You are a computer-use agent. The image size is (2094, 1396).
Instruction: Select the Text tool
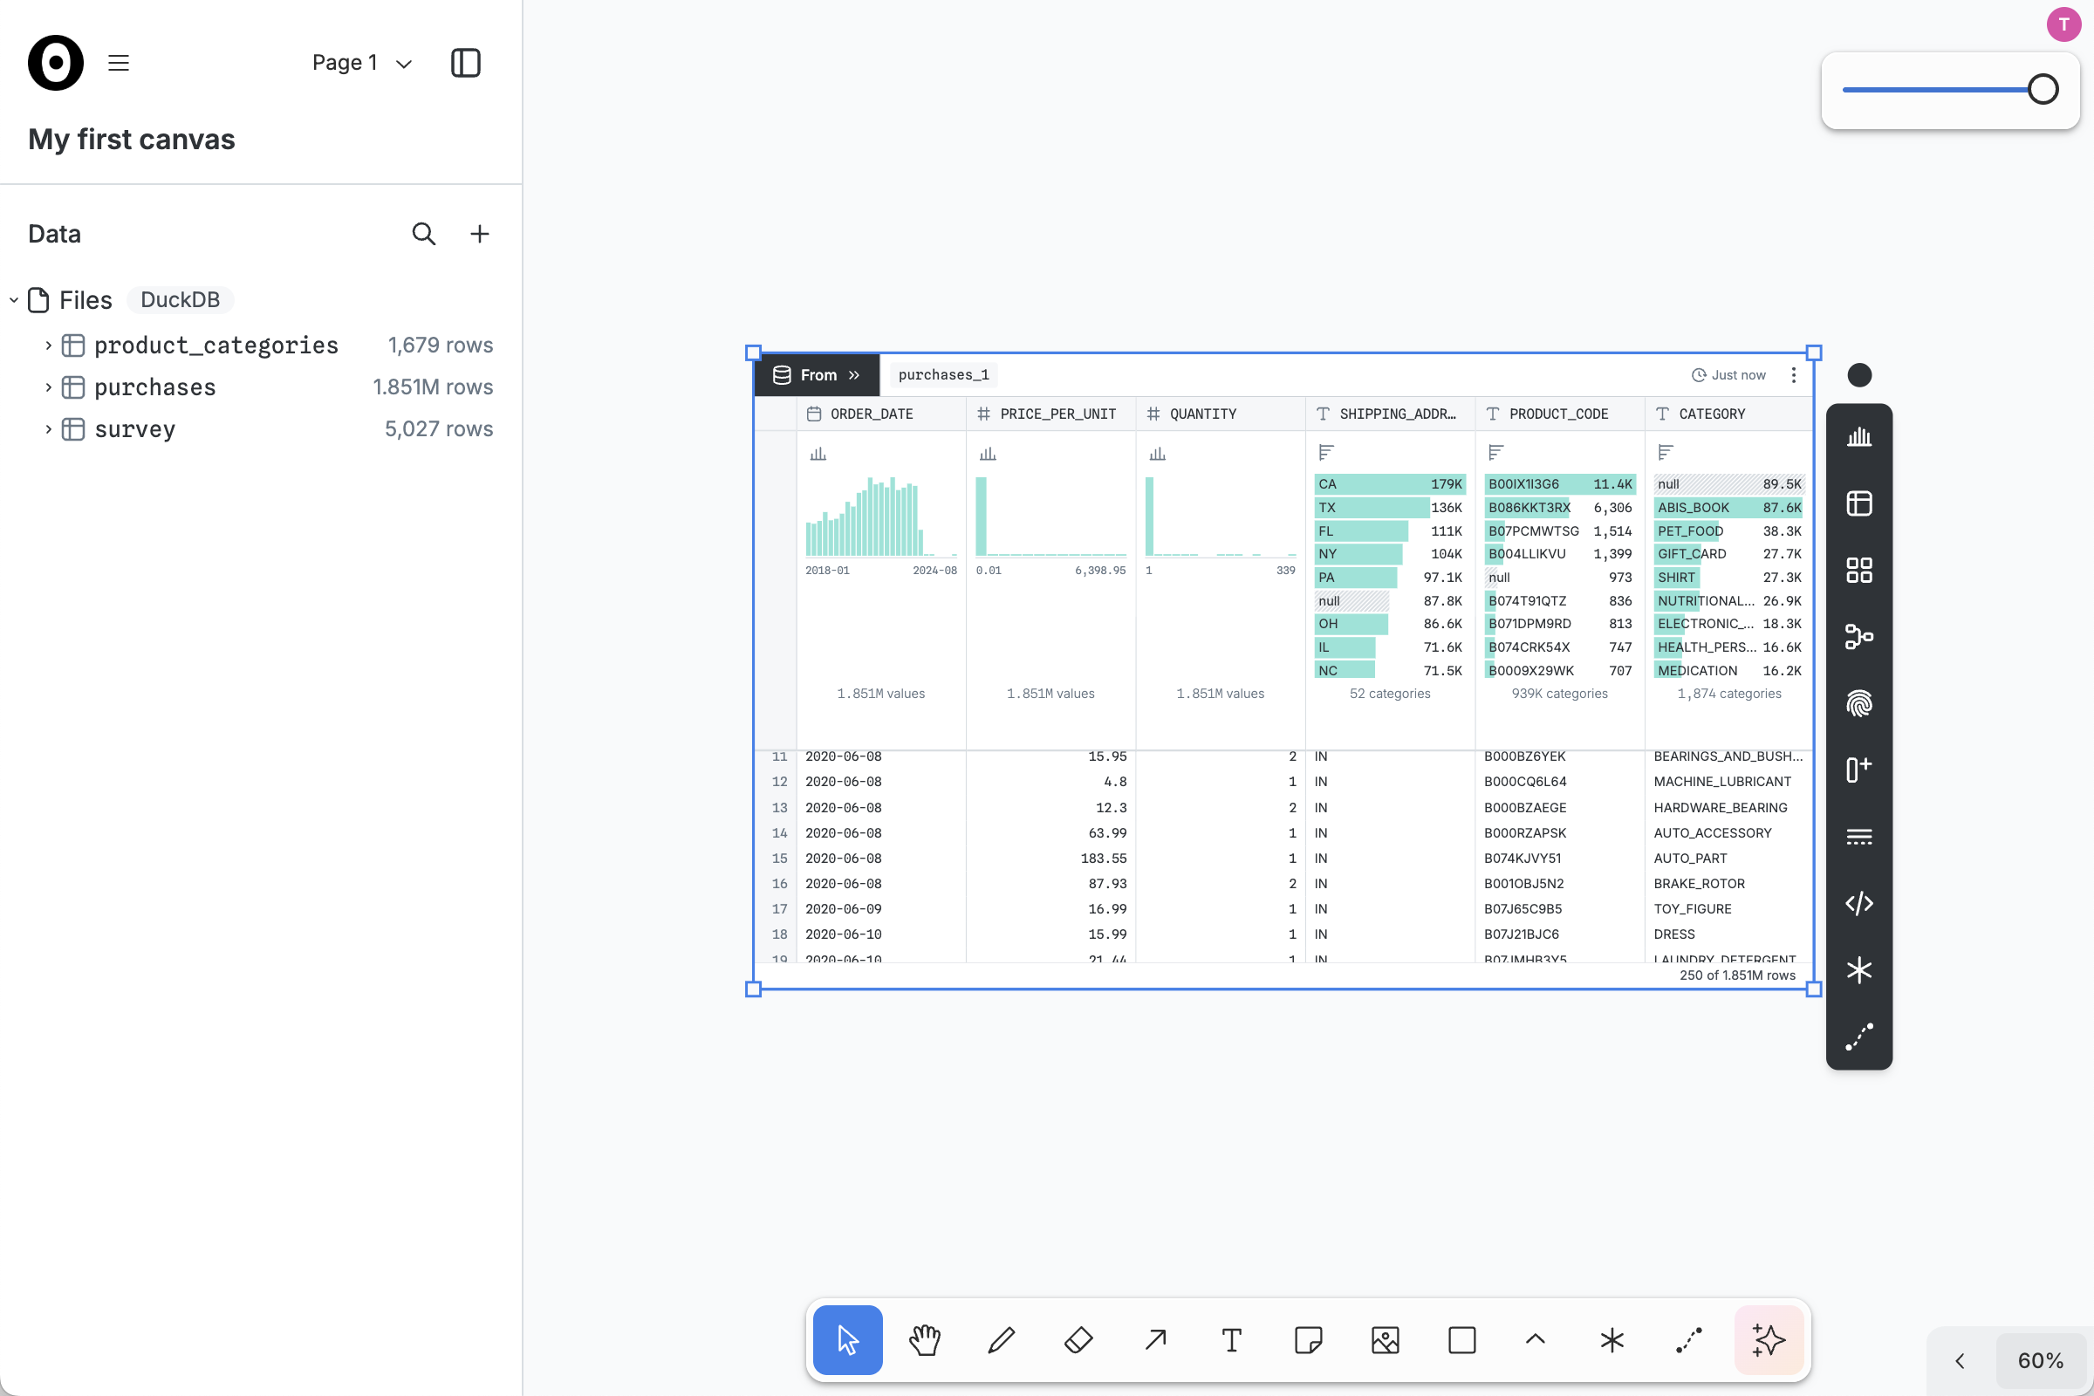click(x=1231, y=1340)
